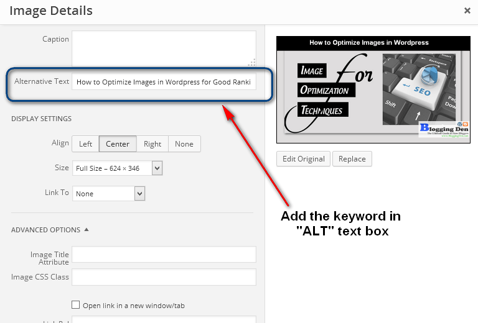The height and width of the screenshot is (323, 478).
Task: Click the Image Title Attribute field
Action: click(x=164, y=254)
